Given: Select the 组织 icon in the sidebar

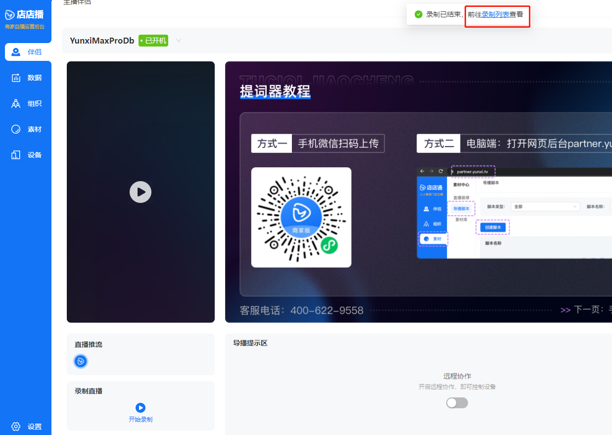Looking at the screenshot, I should [x=16, y=103].
